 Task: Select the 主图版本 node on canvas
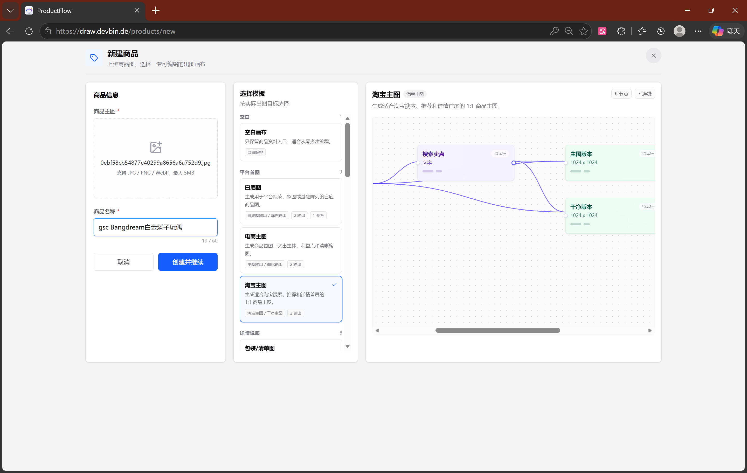[610, 163]
